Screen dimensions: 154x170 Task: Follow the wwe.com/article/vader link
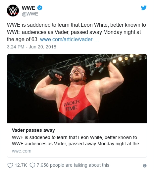[x=70, y=40]
